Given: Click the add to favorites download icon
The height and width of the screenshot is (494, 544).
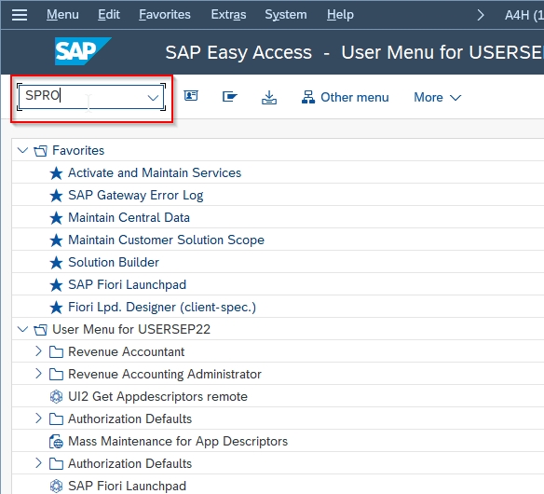Looking at the screenshot, I should pyautogui.click(x=269, y=97).
